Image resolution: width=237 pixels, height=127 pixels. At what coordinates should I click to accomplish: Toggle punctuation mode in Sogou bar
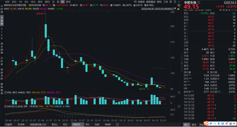click(x=215, y=124)
